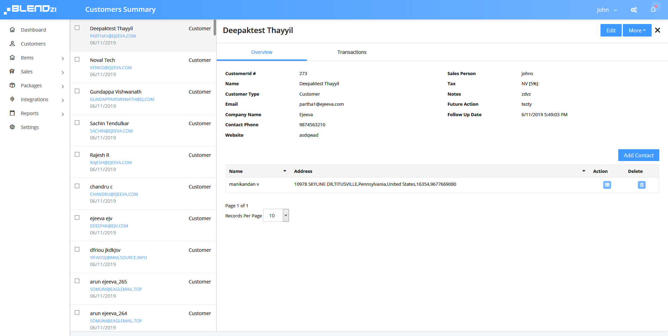Click the SACHIN@EJEEVA.COM link
The height and width of the screenshot is (336, 668).
coord(111,131)
